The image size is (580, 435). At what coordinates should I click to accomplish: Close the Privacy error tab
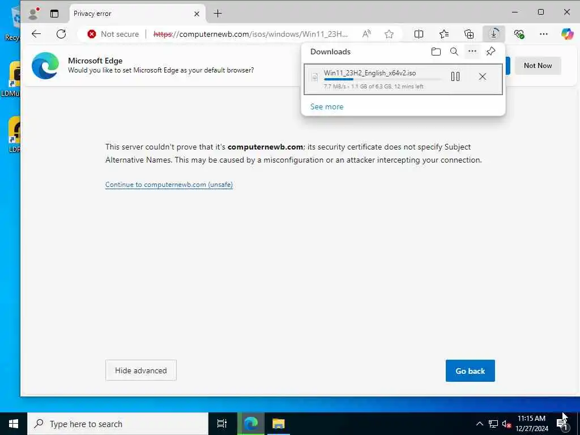click(x=197, y=14)
